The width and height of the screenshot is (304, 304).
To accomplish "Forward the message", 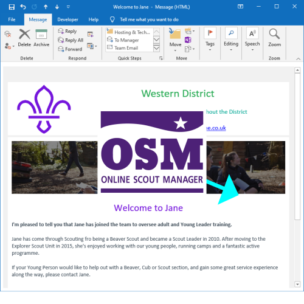I will point(70,49).
